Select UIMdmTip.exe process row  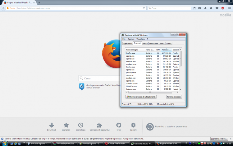coord(152,83)
